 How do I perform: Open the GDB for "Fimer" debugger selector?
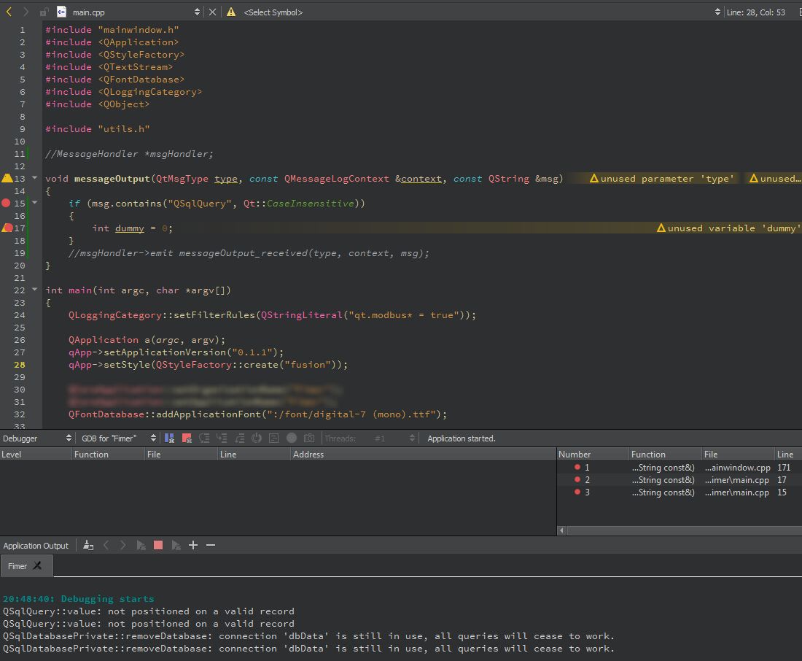pos(119,438)
